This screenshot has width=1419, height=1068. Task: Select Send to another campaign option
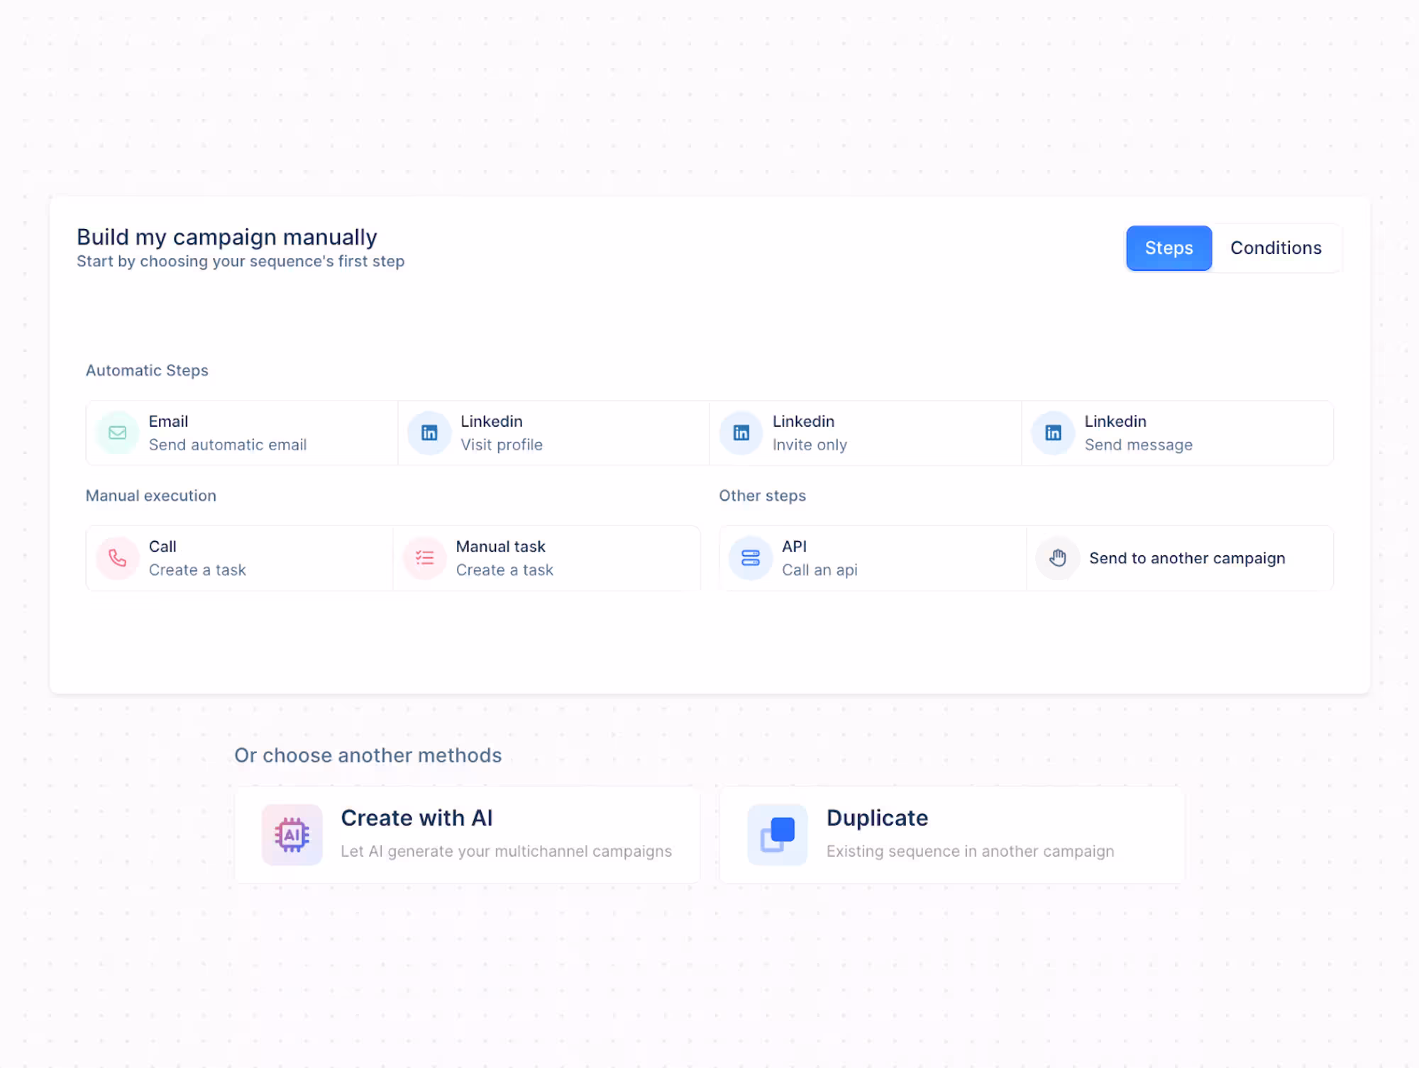click(x=1186, y=559)
